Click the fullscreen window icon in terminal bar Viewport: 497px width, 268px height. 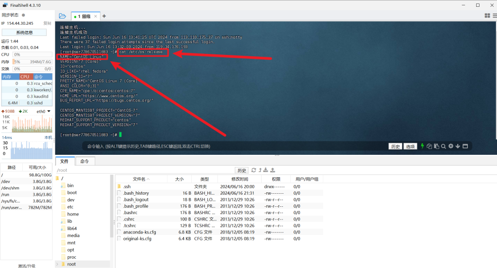pos(465,146)
